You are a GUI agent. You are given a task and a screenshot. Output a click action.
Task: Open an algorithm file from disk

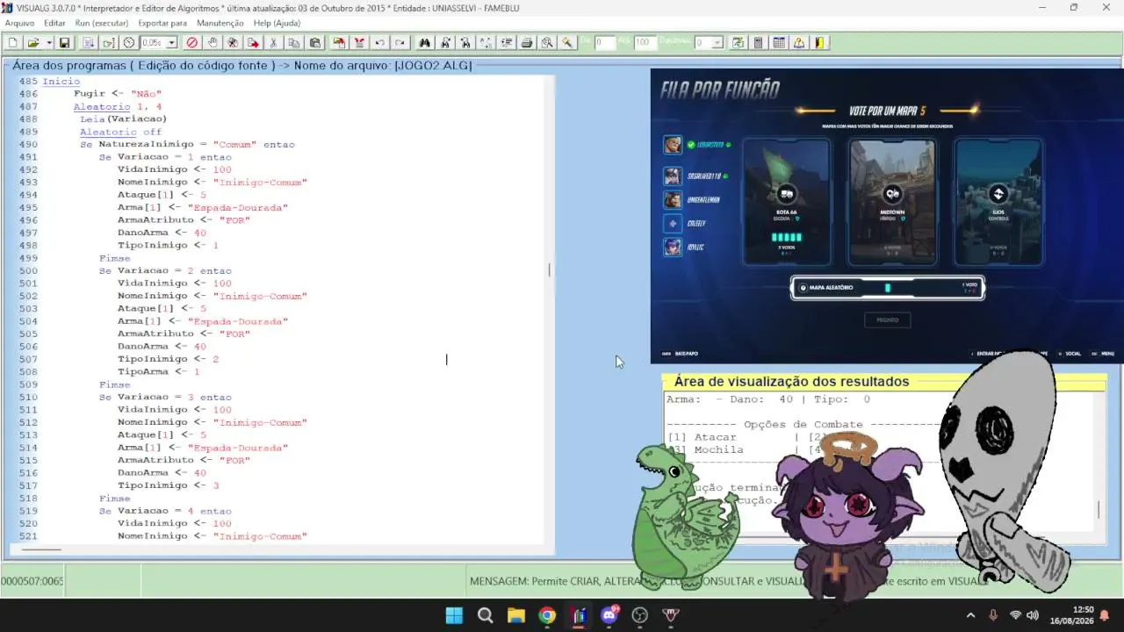point(33,42)
